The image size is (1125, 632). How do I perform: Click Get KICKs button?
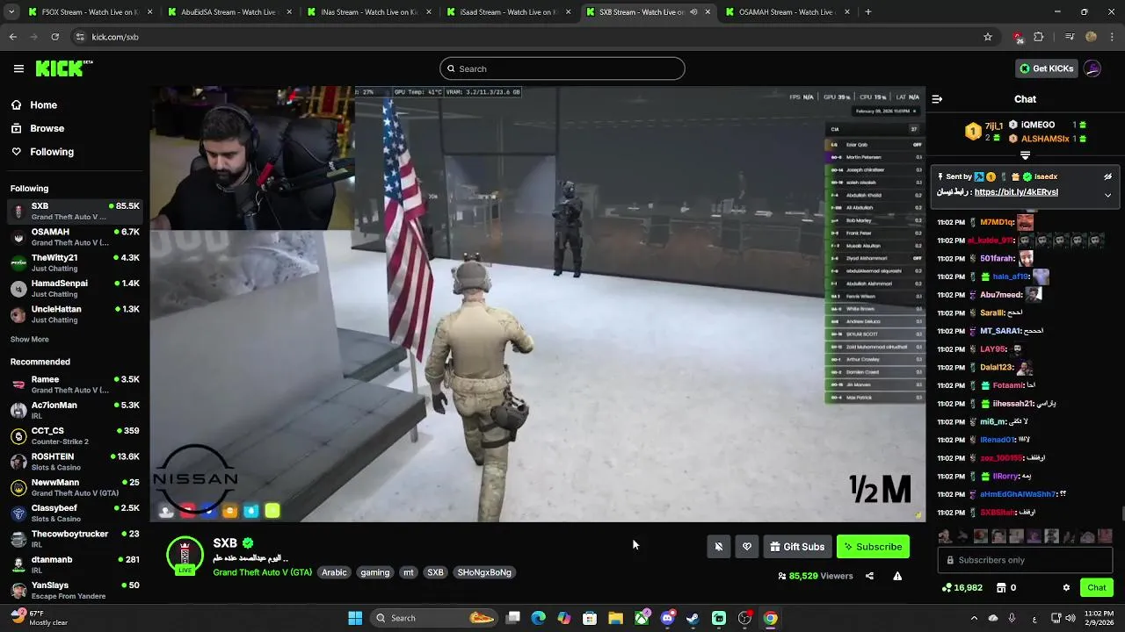click(x=1046, y=68)
